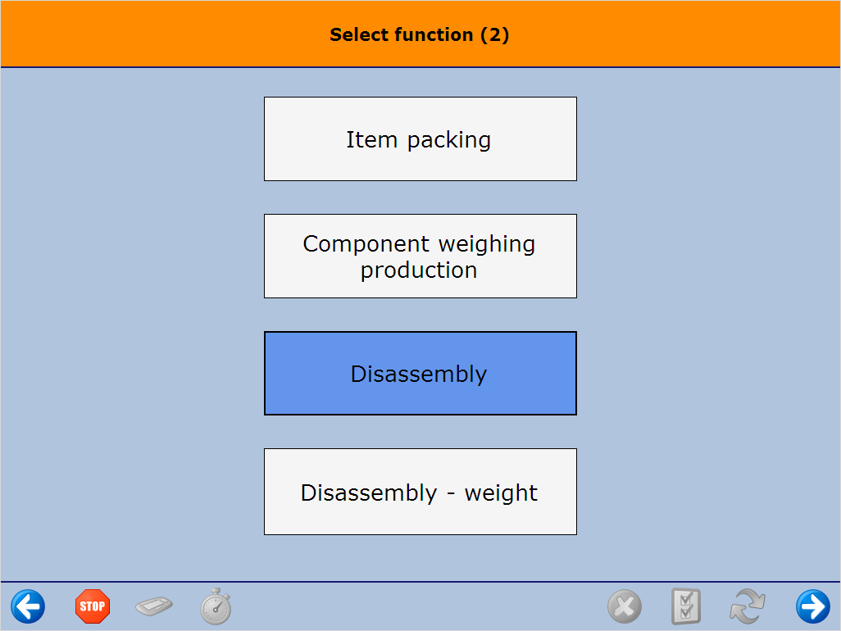Open the Disassembly - weight function
The height and width of the screenshot is (631, 841).
420,491
